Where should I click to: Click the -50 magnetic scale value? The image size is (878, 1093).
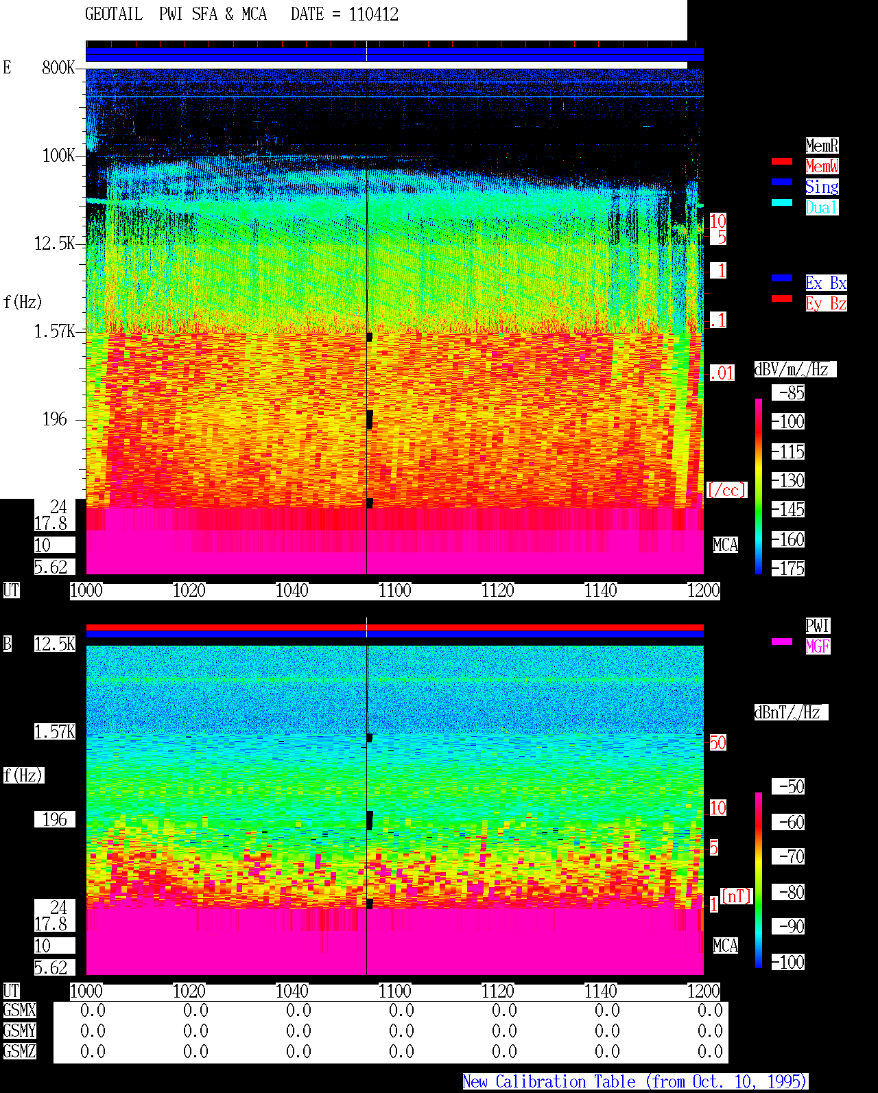(788, 786)
